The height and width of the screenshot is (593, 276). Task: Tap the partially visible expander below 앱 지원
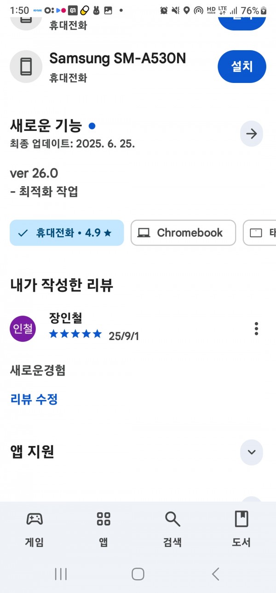click(252, 499)
